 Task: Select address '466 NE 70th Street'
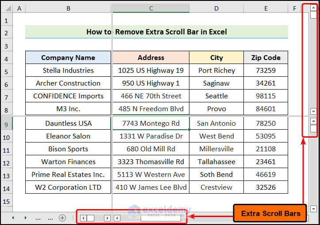pos(151,96)
